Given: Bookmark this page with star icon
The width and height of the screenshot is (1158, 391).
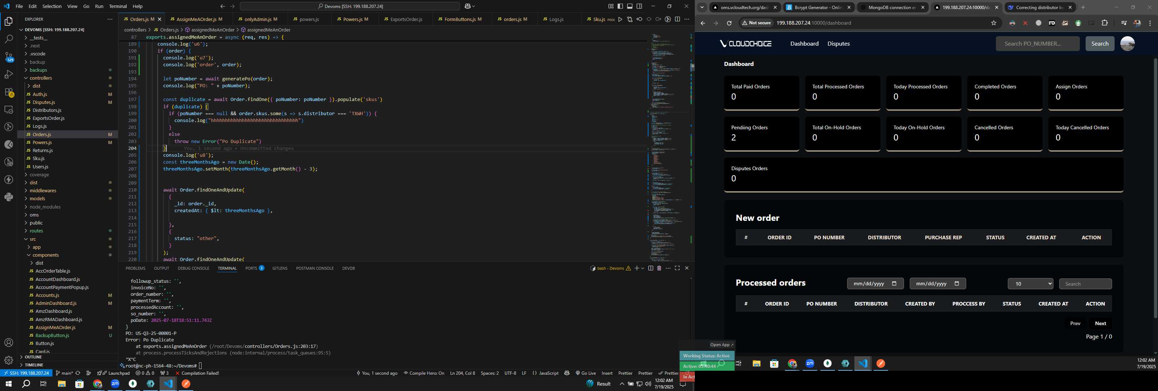Looking at the screenshot, I should point(993,23).
